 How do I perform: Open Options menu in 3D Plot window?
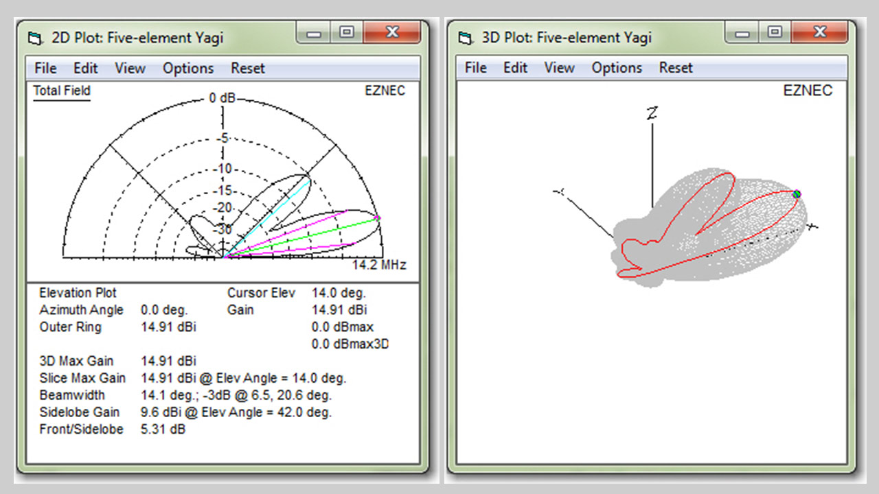tap(617, 67)
